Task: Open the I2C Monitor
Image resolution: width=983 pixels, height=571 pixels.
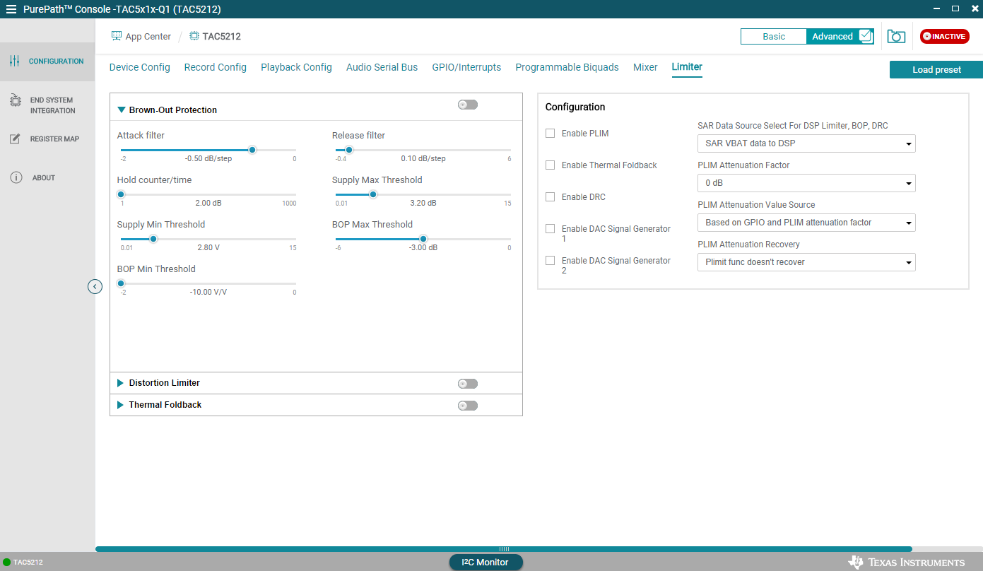Action: pos(486,562)
